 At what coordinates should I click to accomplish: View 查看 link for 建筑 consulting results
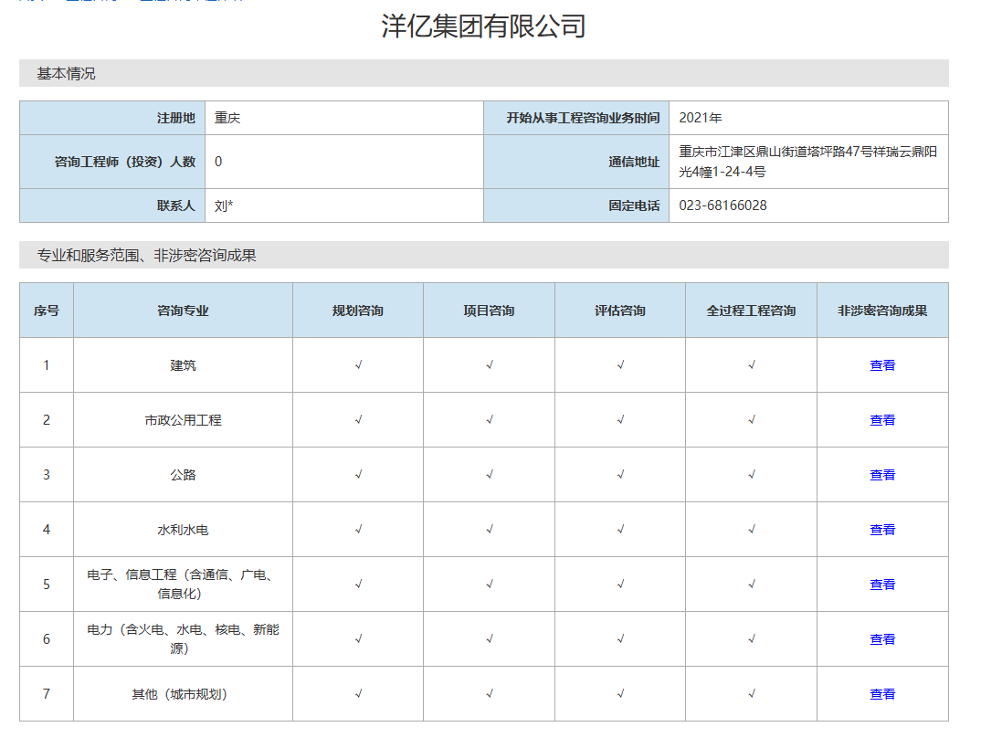tap(881, 364)
